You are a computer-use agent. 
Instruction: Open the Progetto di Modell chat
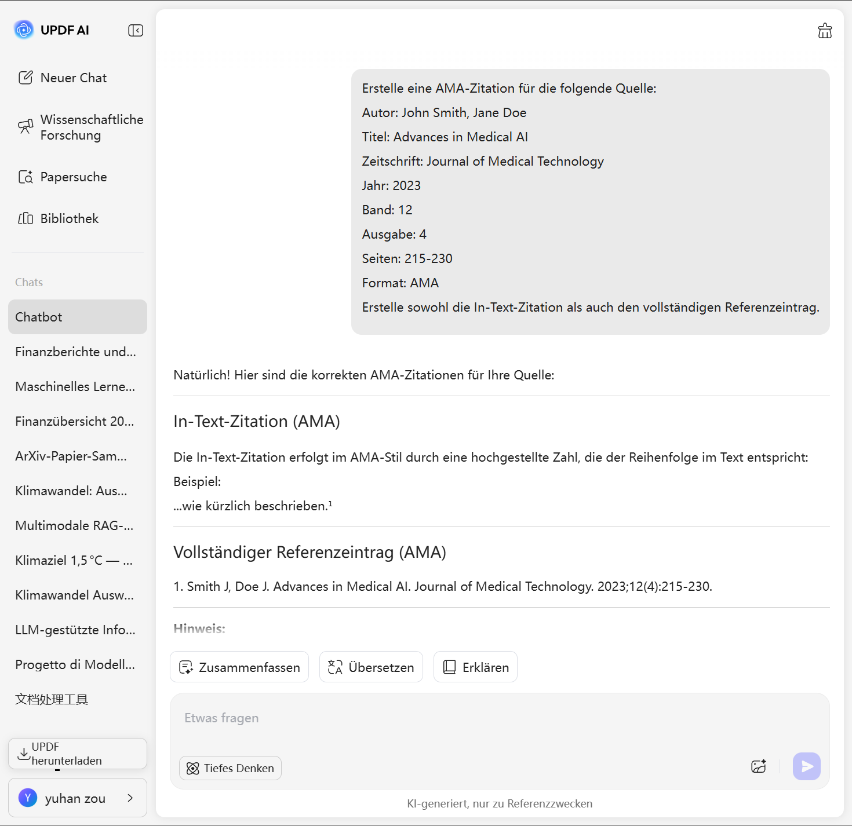click(x=75, y=664)
